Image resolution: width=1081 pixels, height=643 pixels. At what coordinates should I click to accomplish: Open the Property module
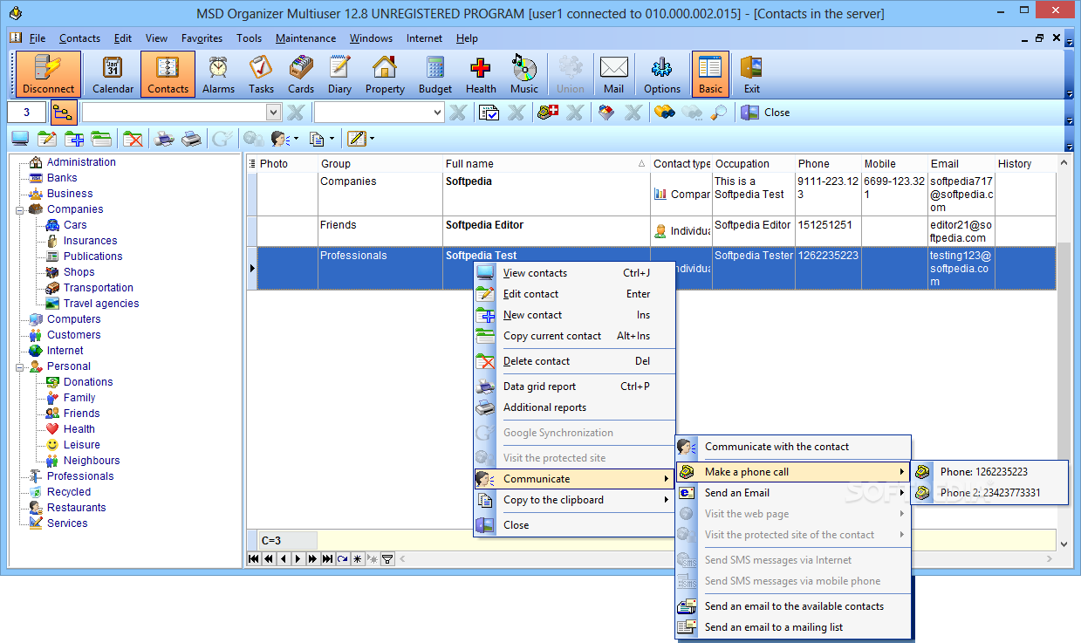(385, 74)
